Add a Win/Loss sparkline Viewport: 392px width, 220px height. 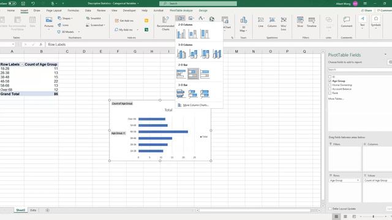[x=284, y=23]
